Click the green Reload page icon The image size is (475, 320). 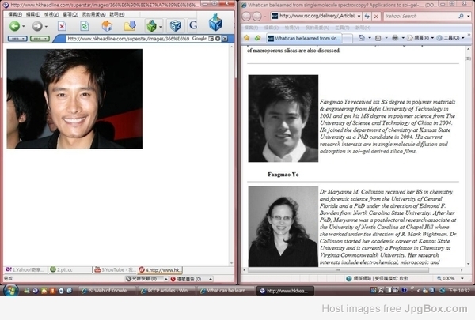point(84,26)
